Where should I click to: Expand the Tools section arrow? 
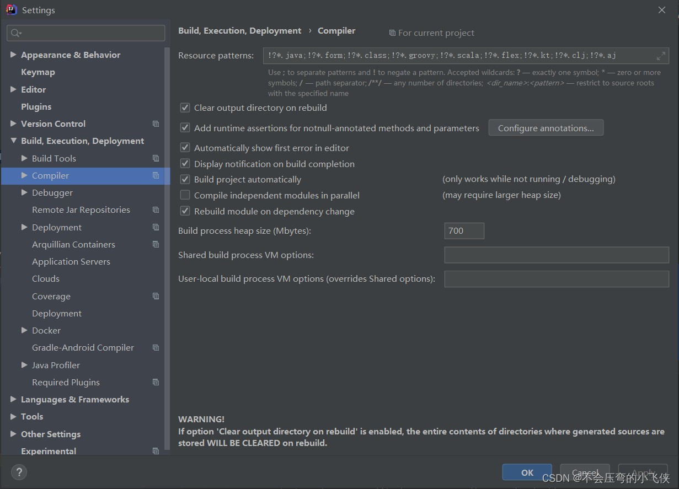coord(13,417)
